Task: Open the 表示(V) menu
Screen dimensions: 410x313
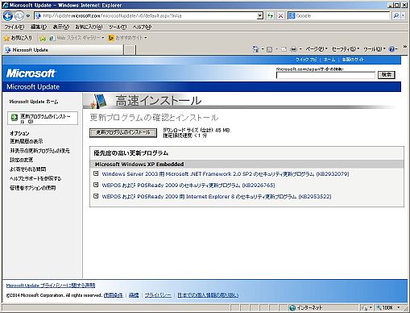Action: coord(60,27)
